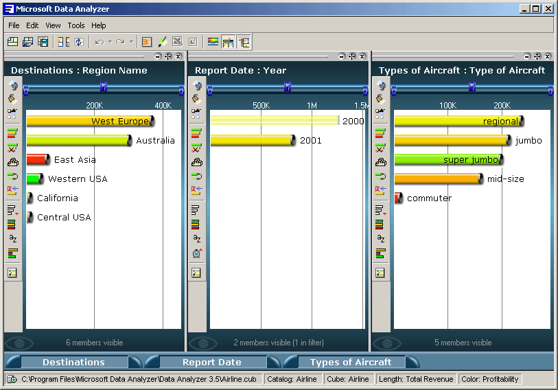Screen dimensions: 558x390
Task: Open the View menu
Action: click(x=53, y=25)
